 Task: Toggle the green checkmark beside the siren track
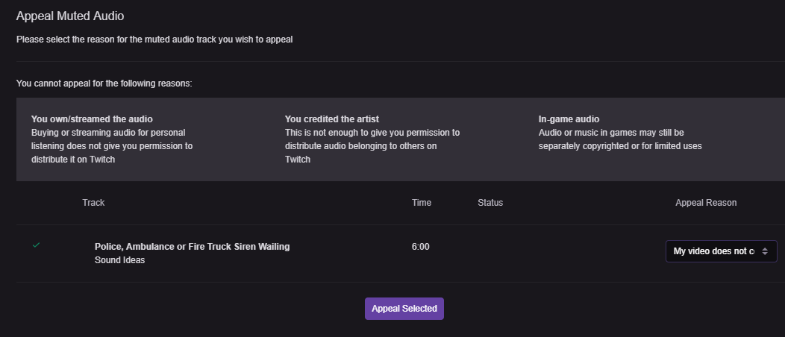[37, 245]
